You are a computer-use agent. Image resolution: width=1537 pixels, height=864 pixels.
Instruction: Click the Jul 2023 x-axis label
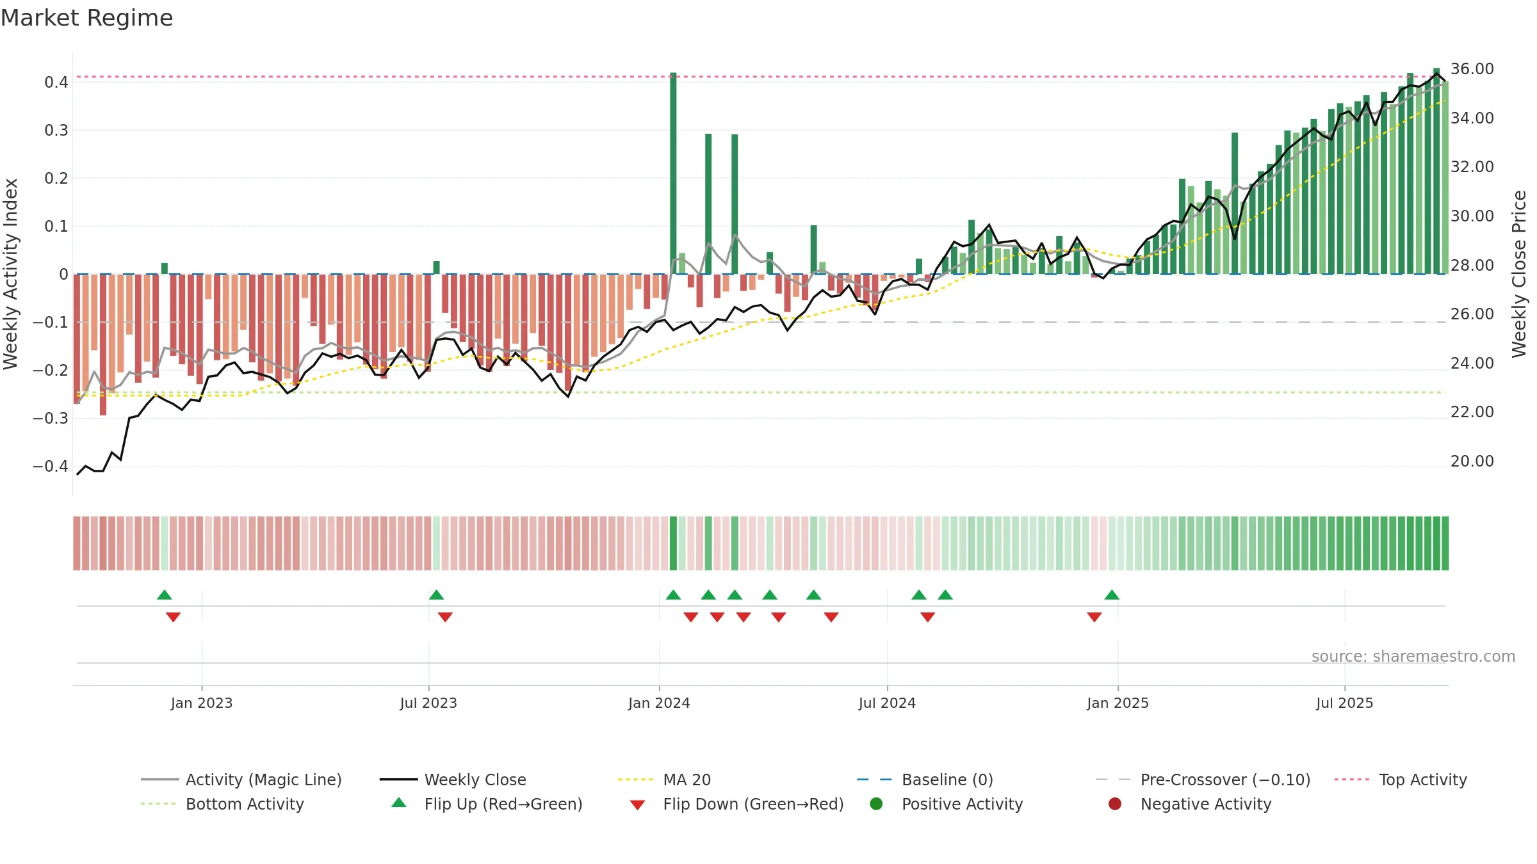[x=428, y=703]
